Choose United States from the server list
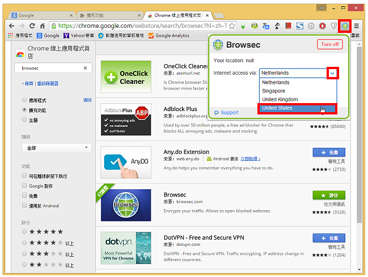 (298, 108)
